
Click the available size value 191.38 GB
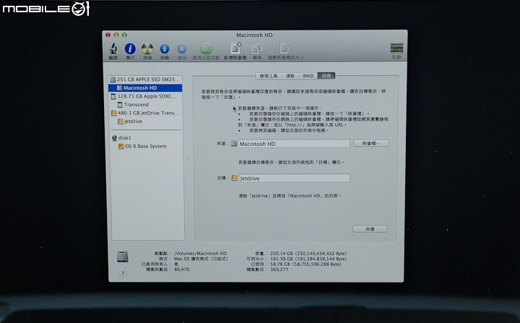point(281,259)
